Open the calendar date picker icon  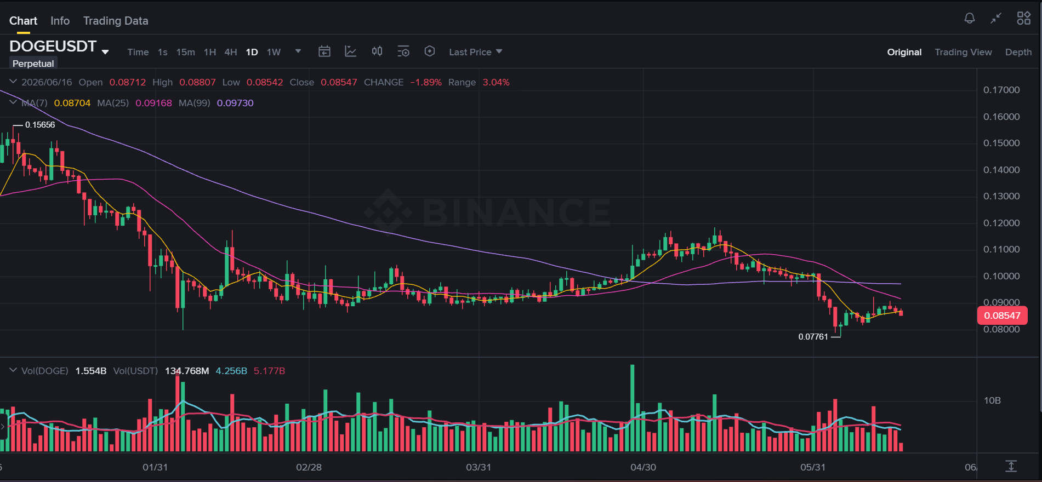point(324,51)
